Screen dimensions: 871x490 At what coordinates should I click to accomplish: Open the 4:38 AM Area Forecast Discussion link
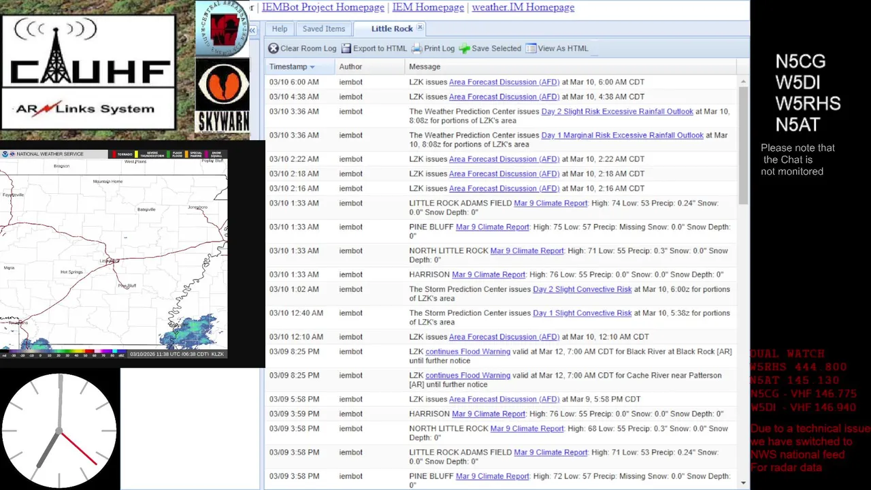(x=504, y=97)
